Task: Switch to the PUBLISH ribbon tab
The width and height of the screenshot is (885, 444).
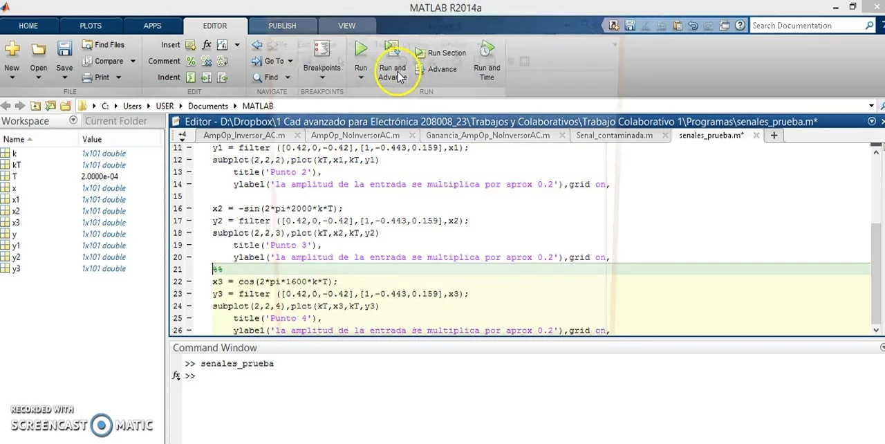Action: [x=282, y=26]
